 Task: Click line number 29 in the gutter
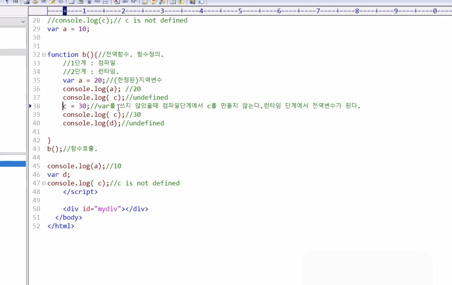36,29
